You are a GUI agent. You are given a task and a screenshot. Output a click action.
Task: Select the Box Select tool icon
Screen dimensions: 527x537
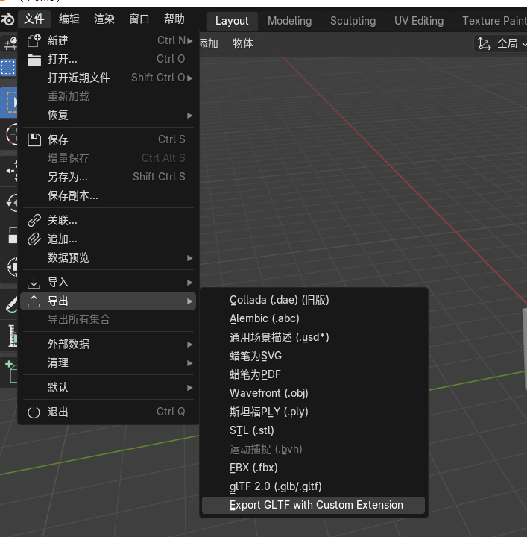point(8,102)
